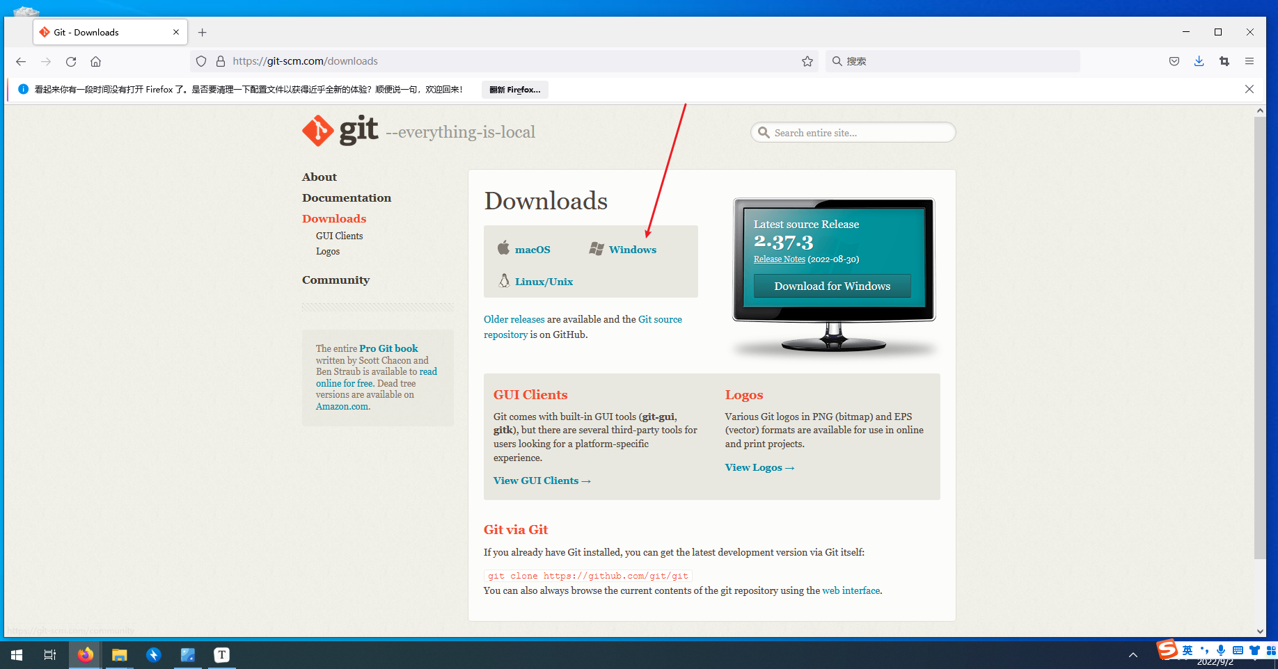Open the Firefox hamburger menu
The image size is (1278, 669).
[1249, 61]
